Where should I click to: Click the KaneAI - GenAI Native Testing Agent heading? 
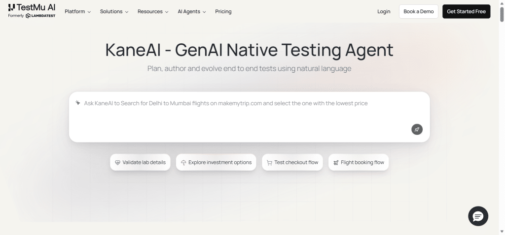249,50
